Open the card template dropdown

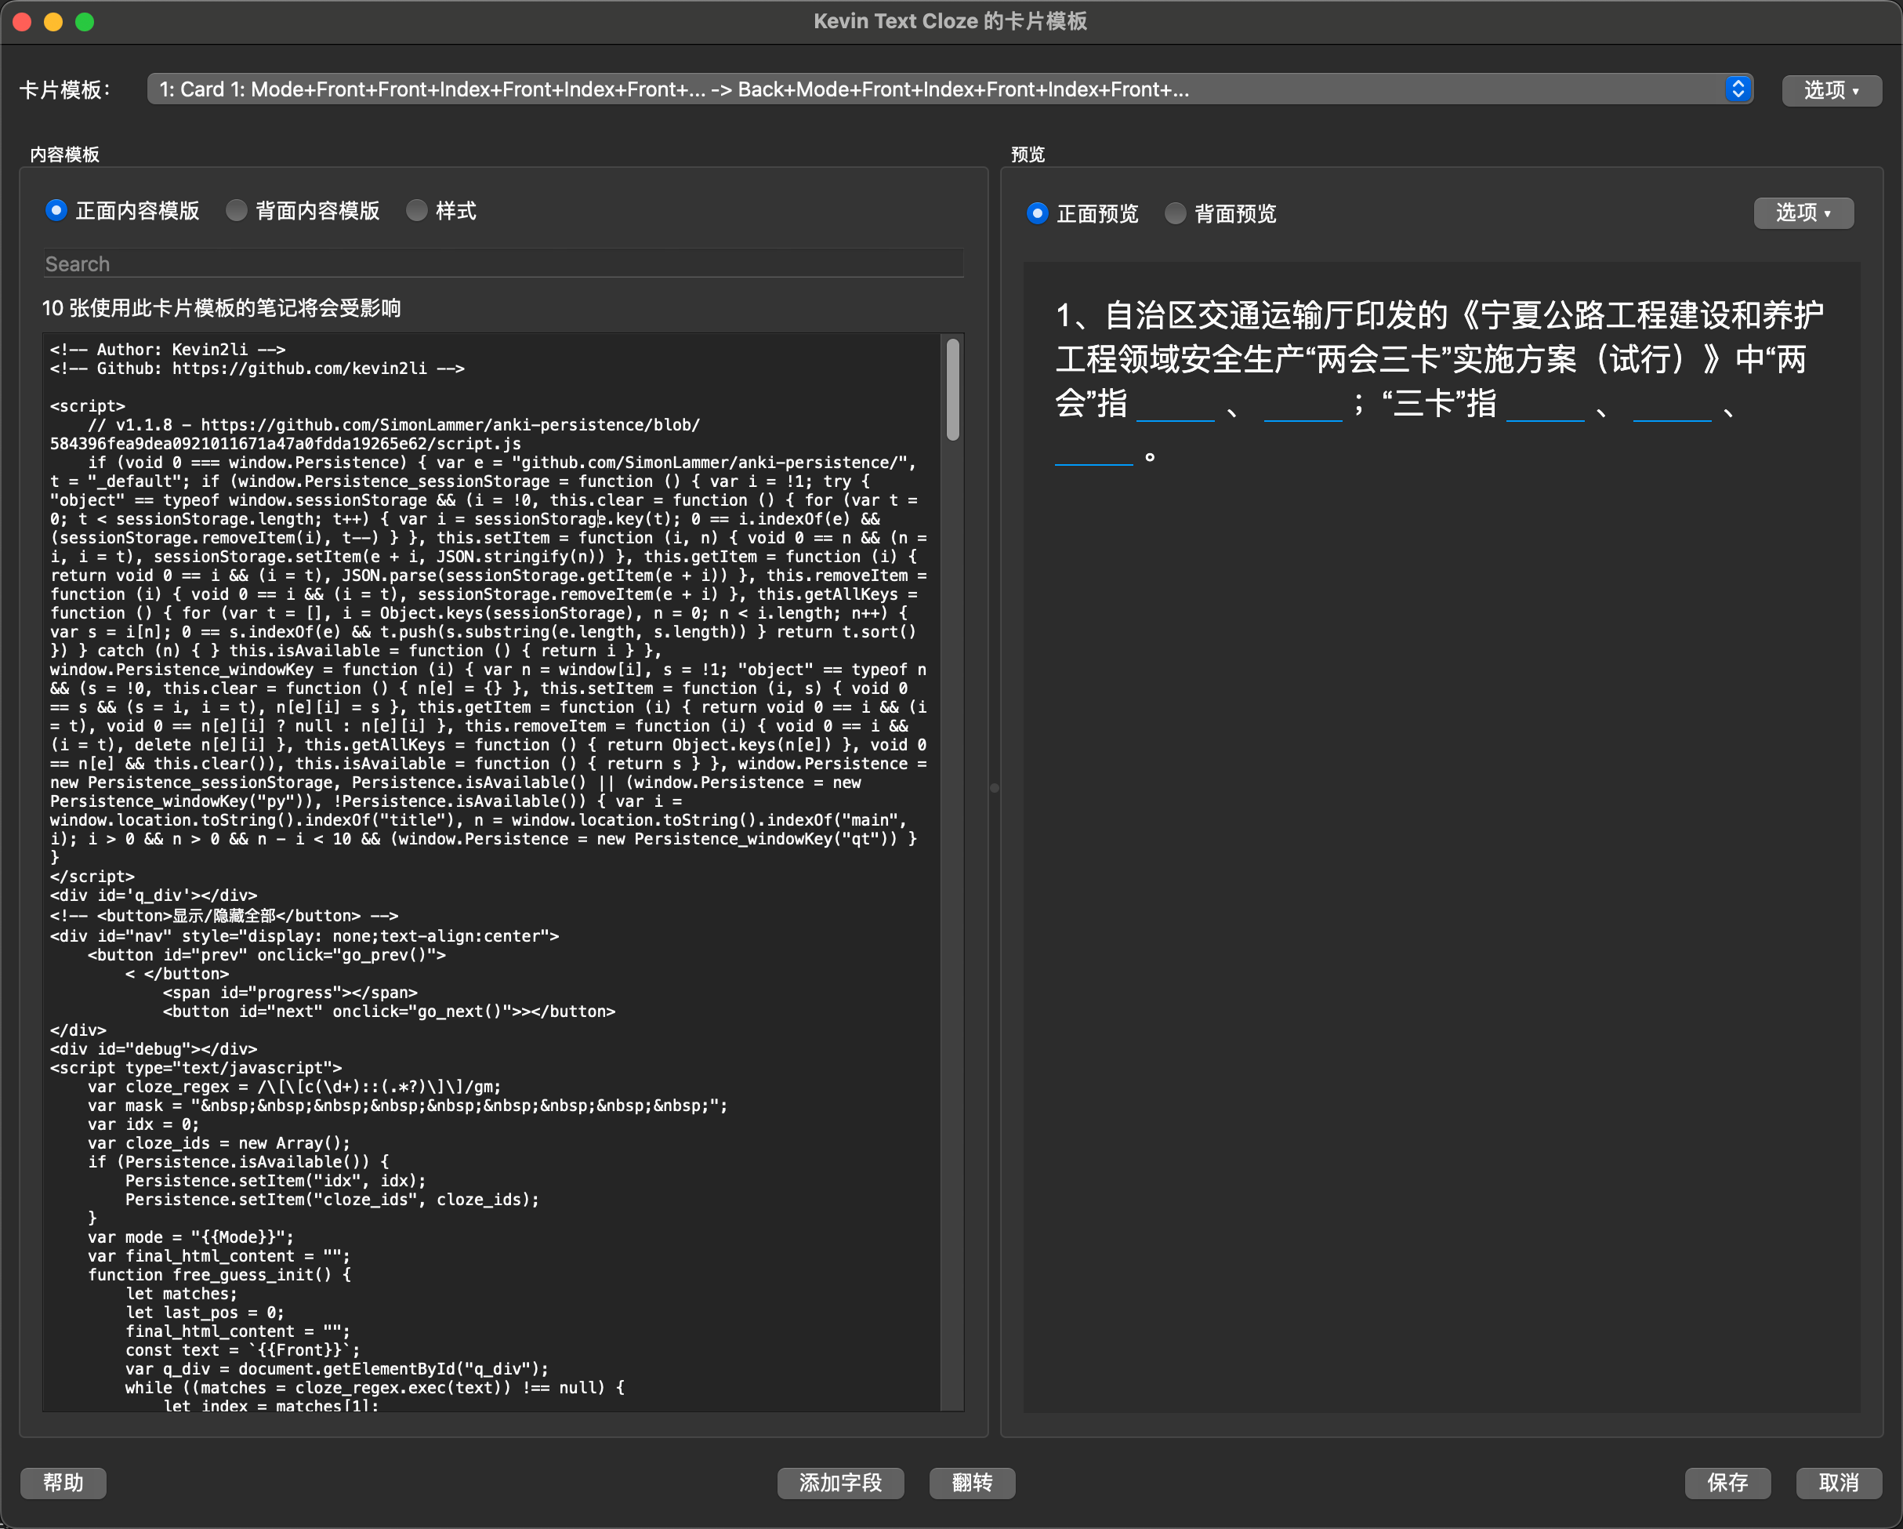coord(936,89)
